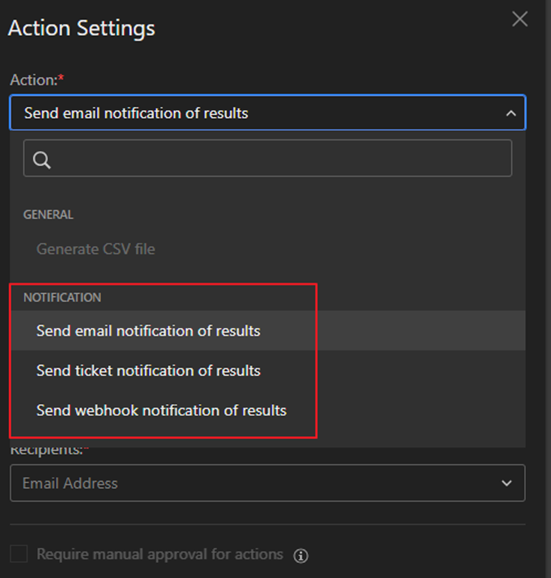The image size is (551, 578).
Task: Click the red required asterisk beside Action
Action: [x=61, y=79]
